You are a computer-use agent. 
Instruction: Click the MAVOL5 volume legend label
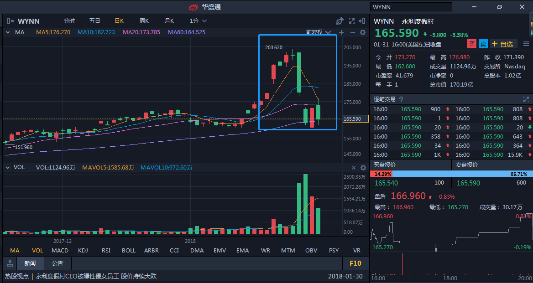pos(108,168)
